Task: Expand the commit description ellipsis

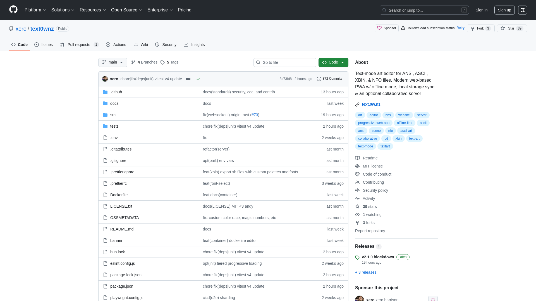Action: tap(188, 79)
